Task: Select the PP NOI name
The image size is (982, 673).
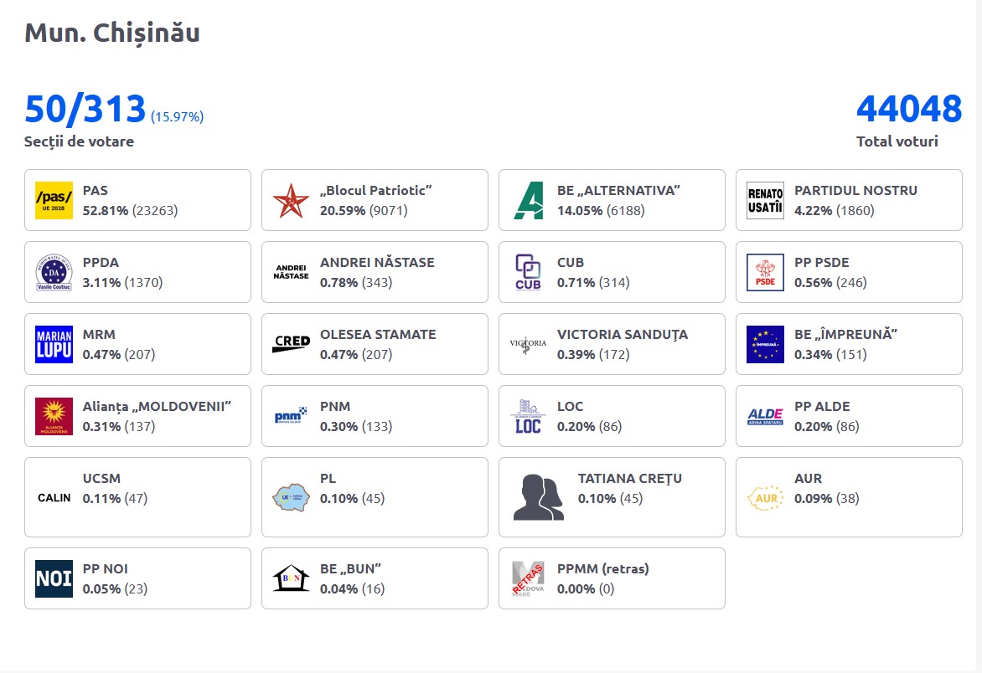Action: [x=106, y=568]
